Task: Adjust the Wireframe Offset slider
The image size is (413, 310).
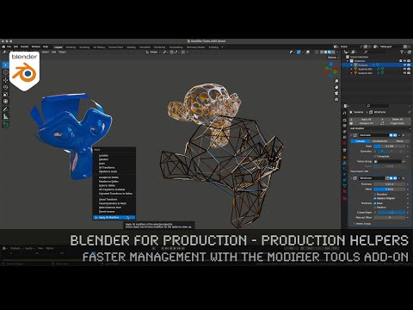Action: tap(389, 189)
